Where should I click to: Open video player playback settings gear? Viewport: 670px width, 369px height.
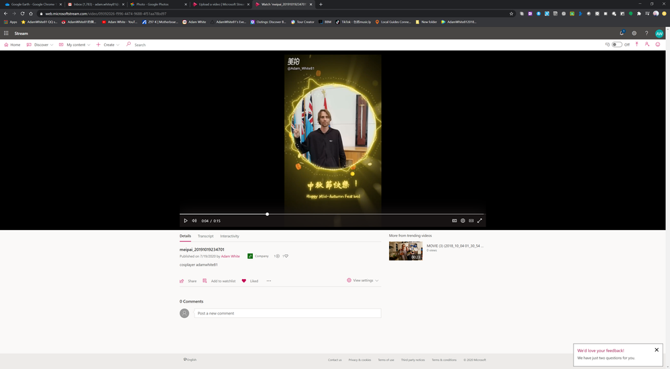(463, 221)
